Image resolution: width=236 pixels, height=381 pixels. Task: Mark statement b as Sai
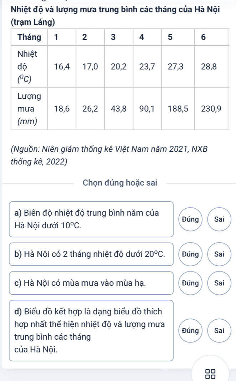point(219,254)
